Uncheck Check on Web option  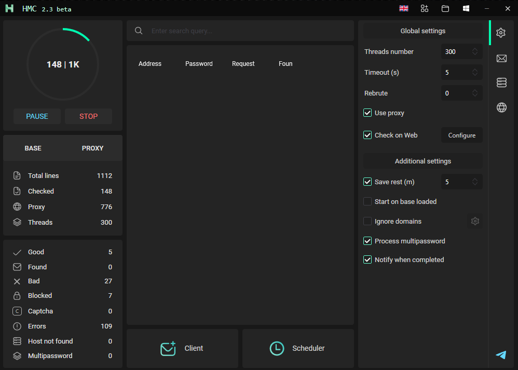(x=367, y=135)
